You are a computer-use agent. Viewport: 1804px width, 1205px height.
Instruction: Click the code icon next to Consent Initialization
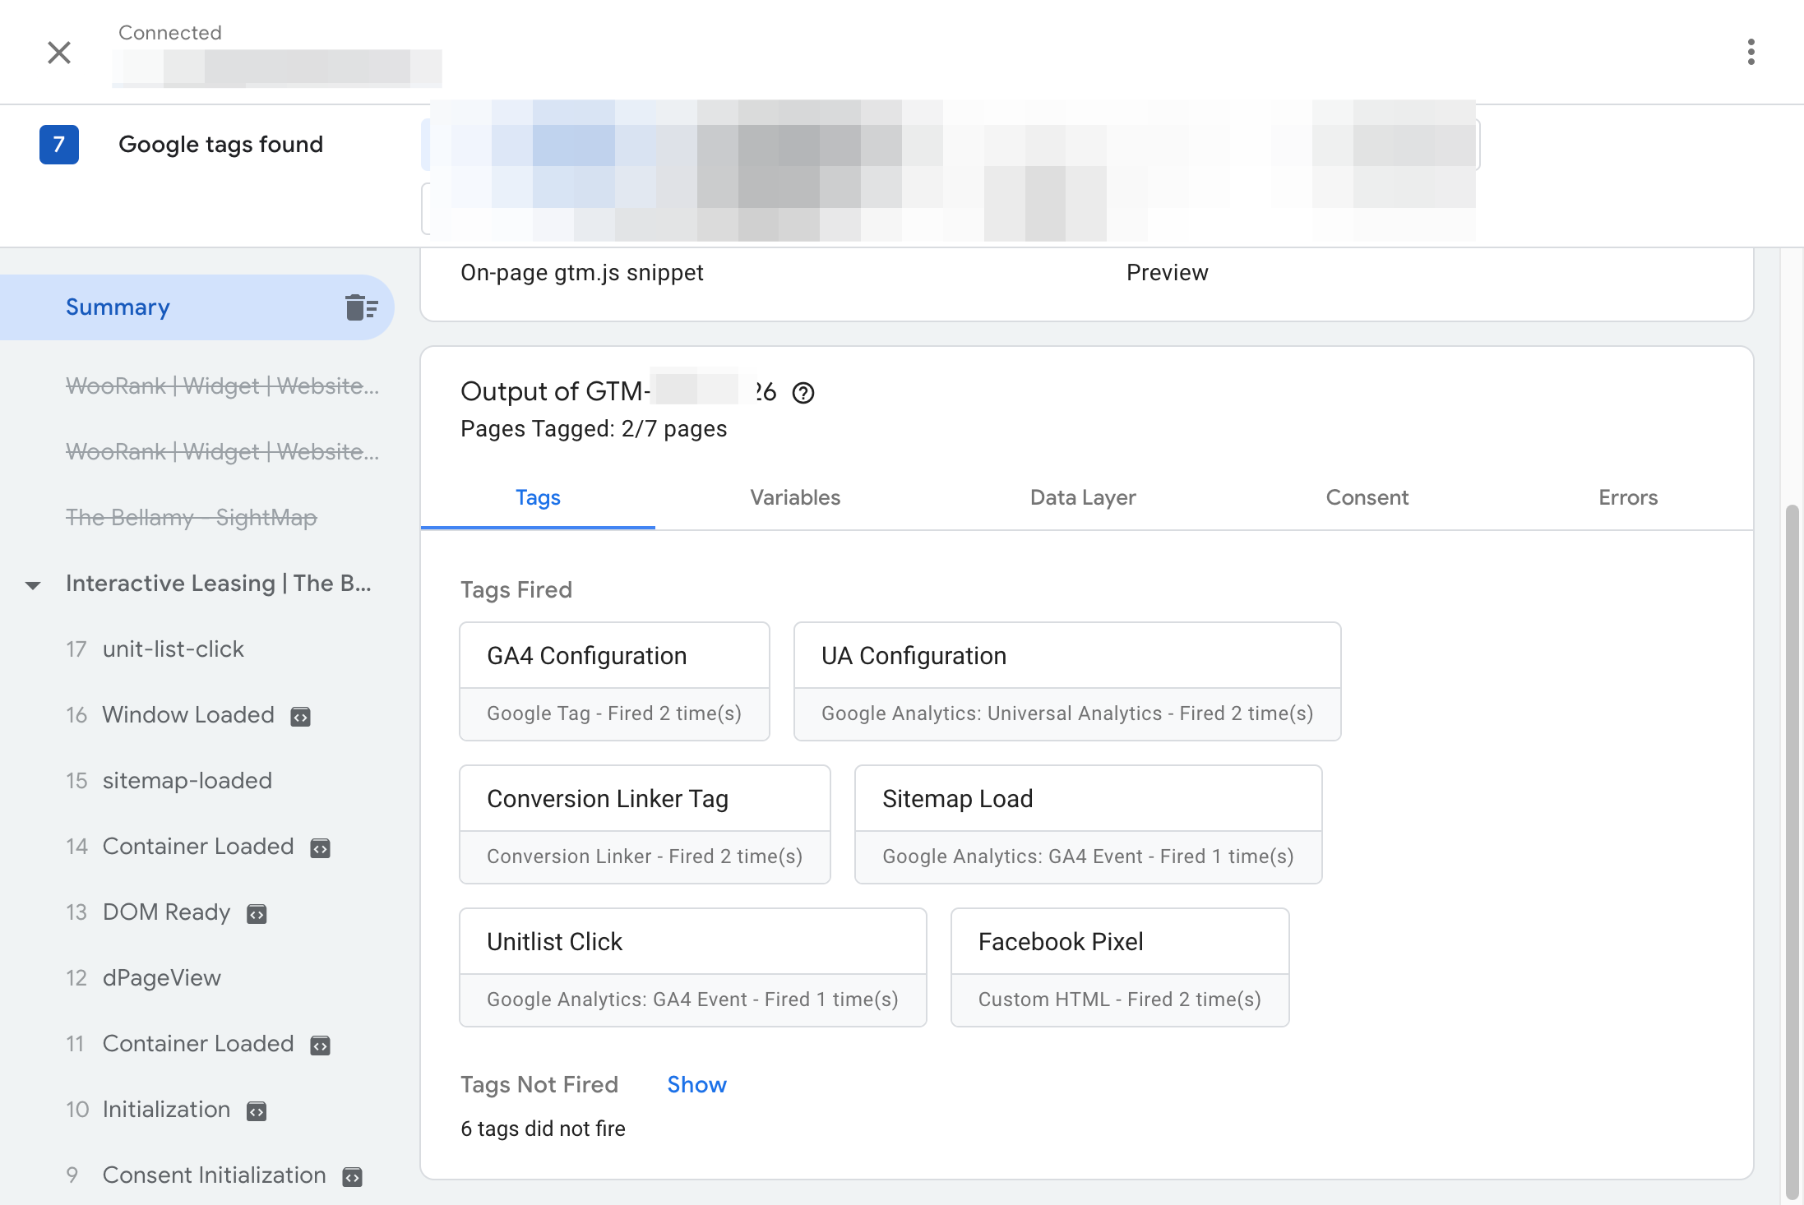click(x=353, y=1177)
